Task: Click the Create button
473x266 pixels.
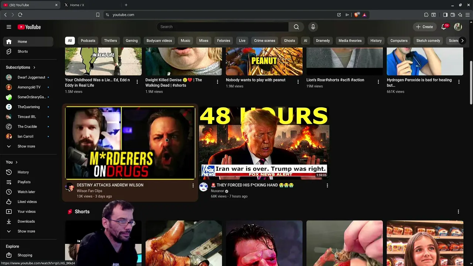Action: 424,27
